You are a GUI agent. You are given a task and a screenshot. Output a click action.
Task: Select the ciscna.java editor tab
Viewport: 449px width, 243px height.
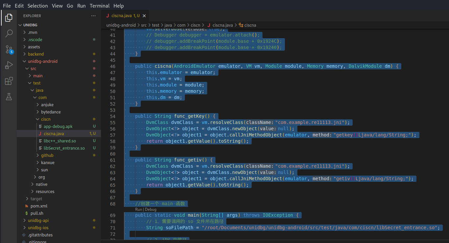click(122, 16)
